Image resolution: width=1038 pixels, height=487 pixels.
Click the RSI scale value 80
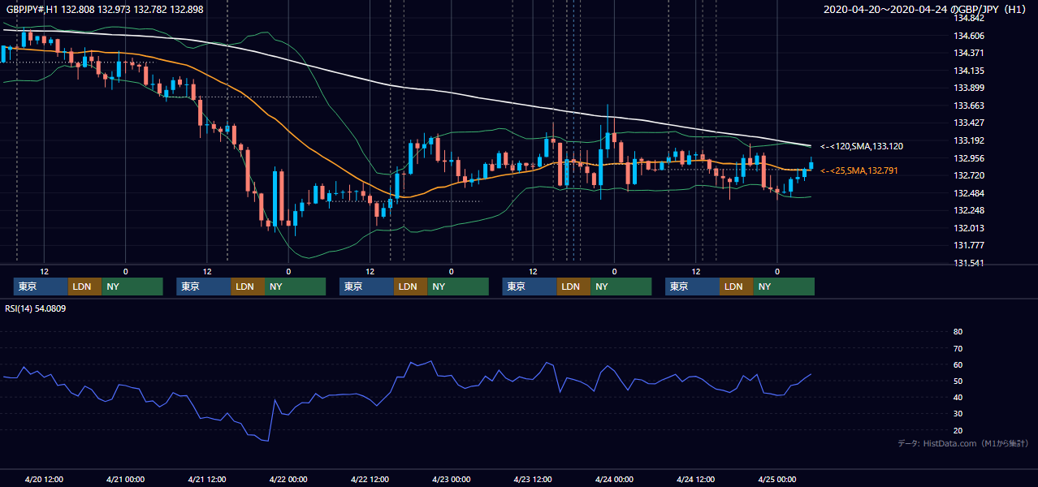pos(958,332)
